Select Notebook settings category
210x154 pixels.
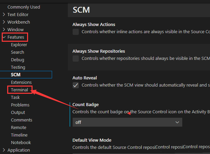pyautogui.click(x=21, y=143)
